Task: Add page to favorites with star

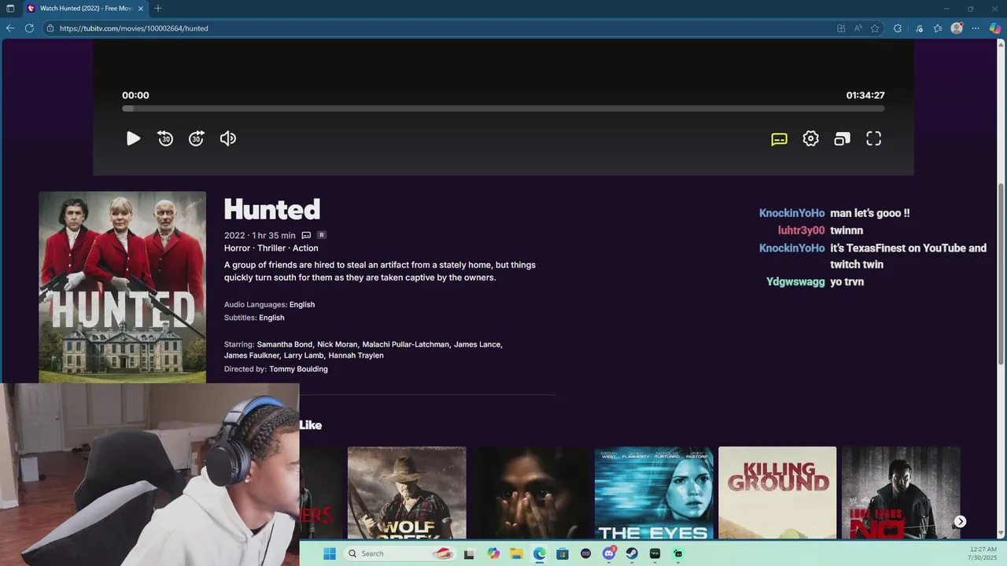Action: [874, 28]
